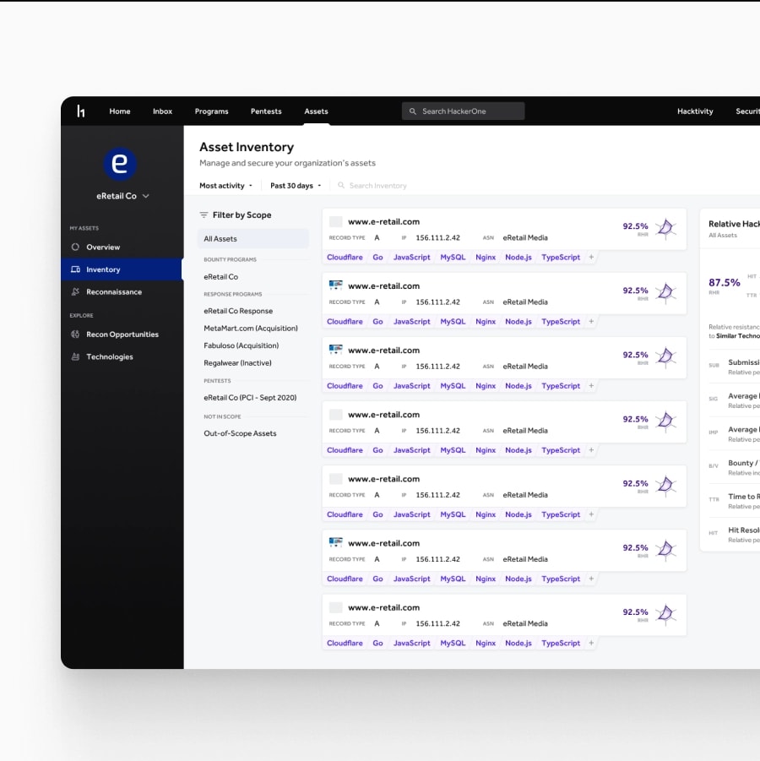Click the eRetail Co round avatar logo
This screenshot has width=760, height=761.
(x=119, y=164)
